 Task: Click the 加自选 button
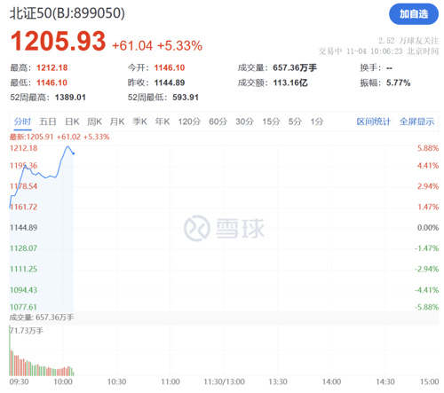413,14
